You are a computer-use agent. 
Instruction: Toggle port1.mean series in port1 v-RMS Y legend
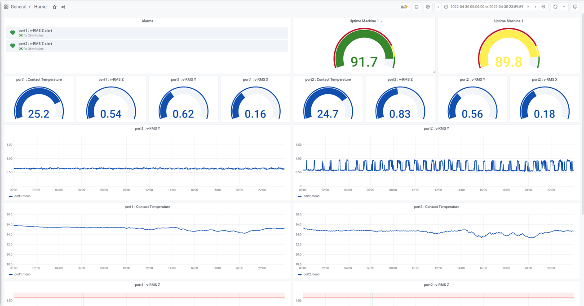pos(22,196)
